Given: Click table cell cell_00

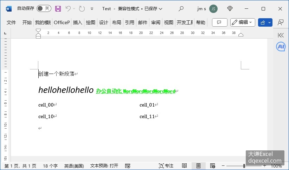Looking at the screenshot, I should coord(46,105).
